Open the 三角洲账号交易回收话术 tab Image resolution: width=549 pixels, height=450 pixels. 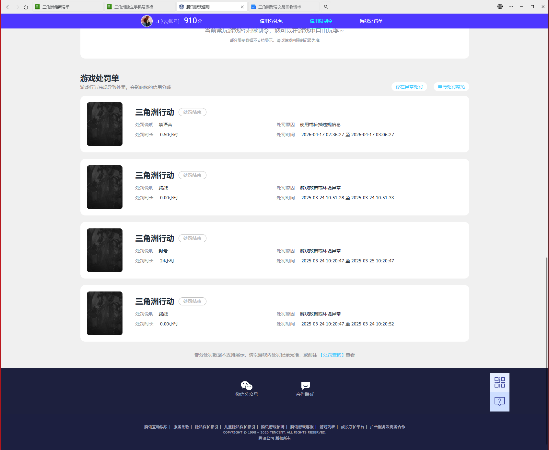(284, 7)
